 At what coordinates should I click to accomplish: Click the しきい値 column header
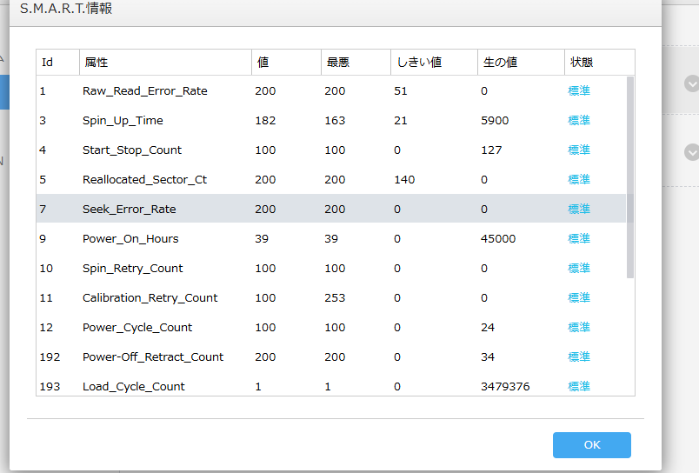(419, 63)
